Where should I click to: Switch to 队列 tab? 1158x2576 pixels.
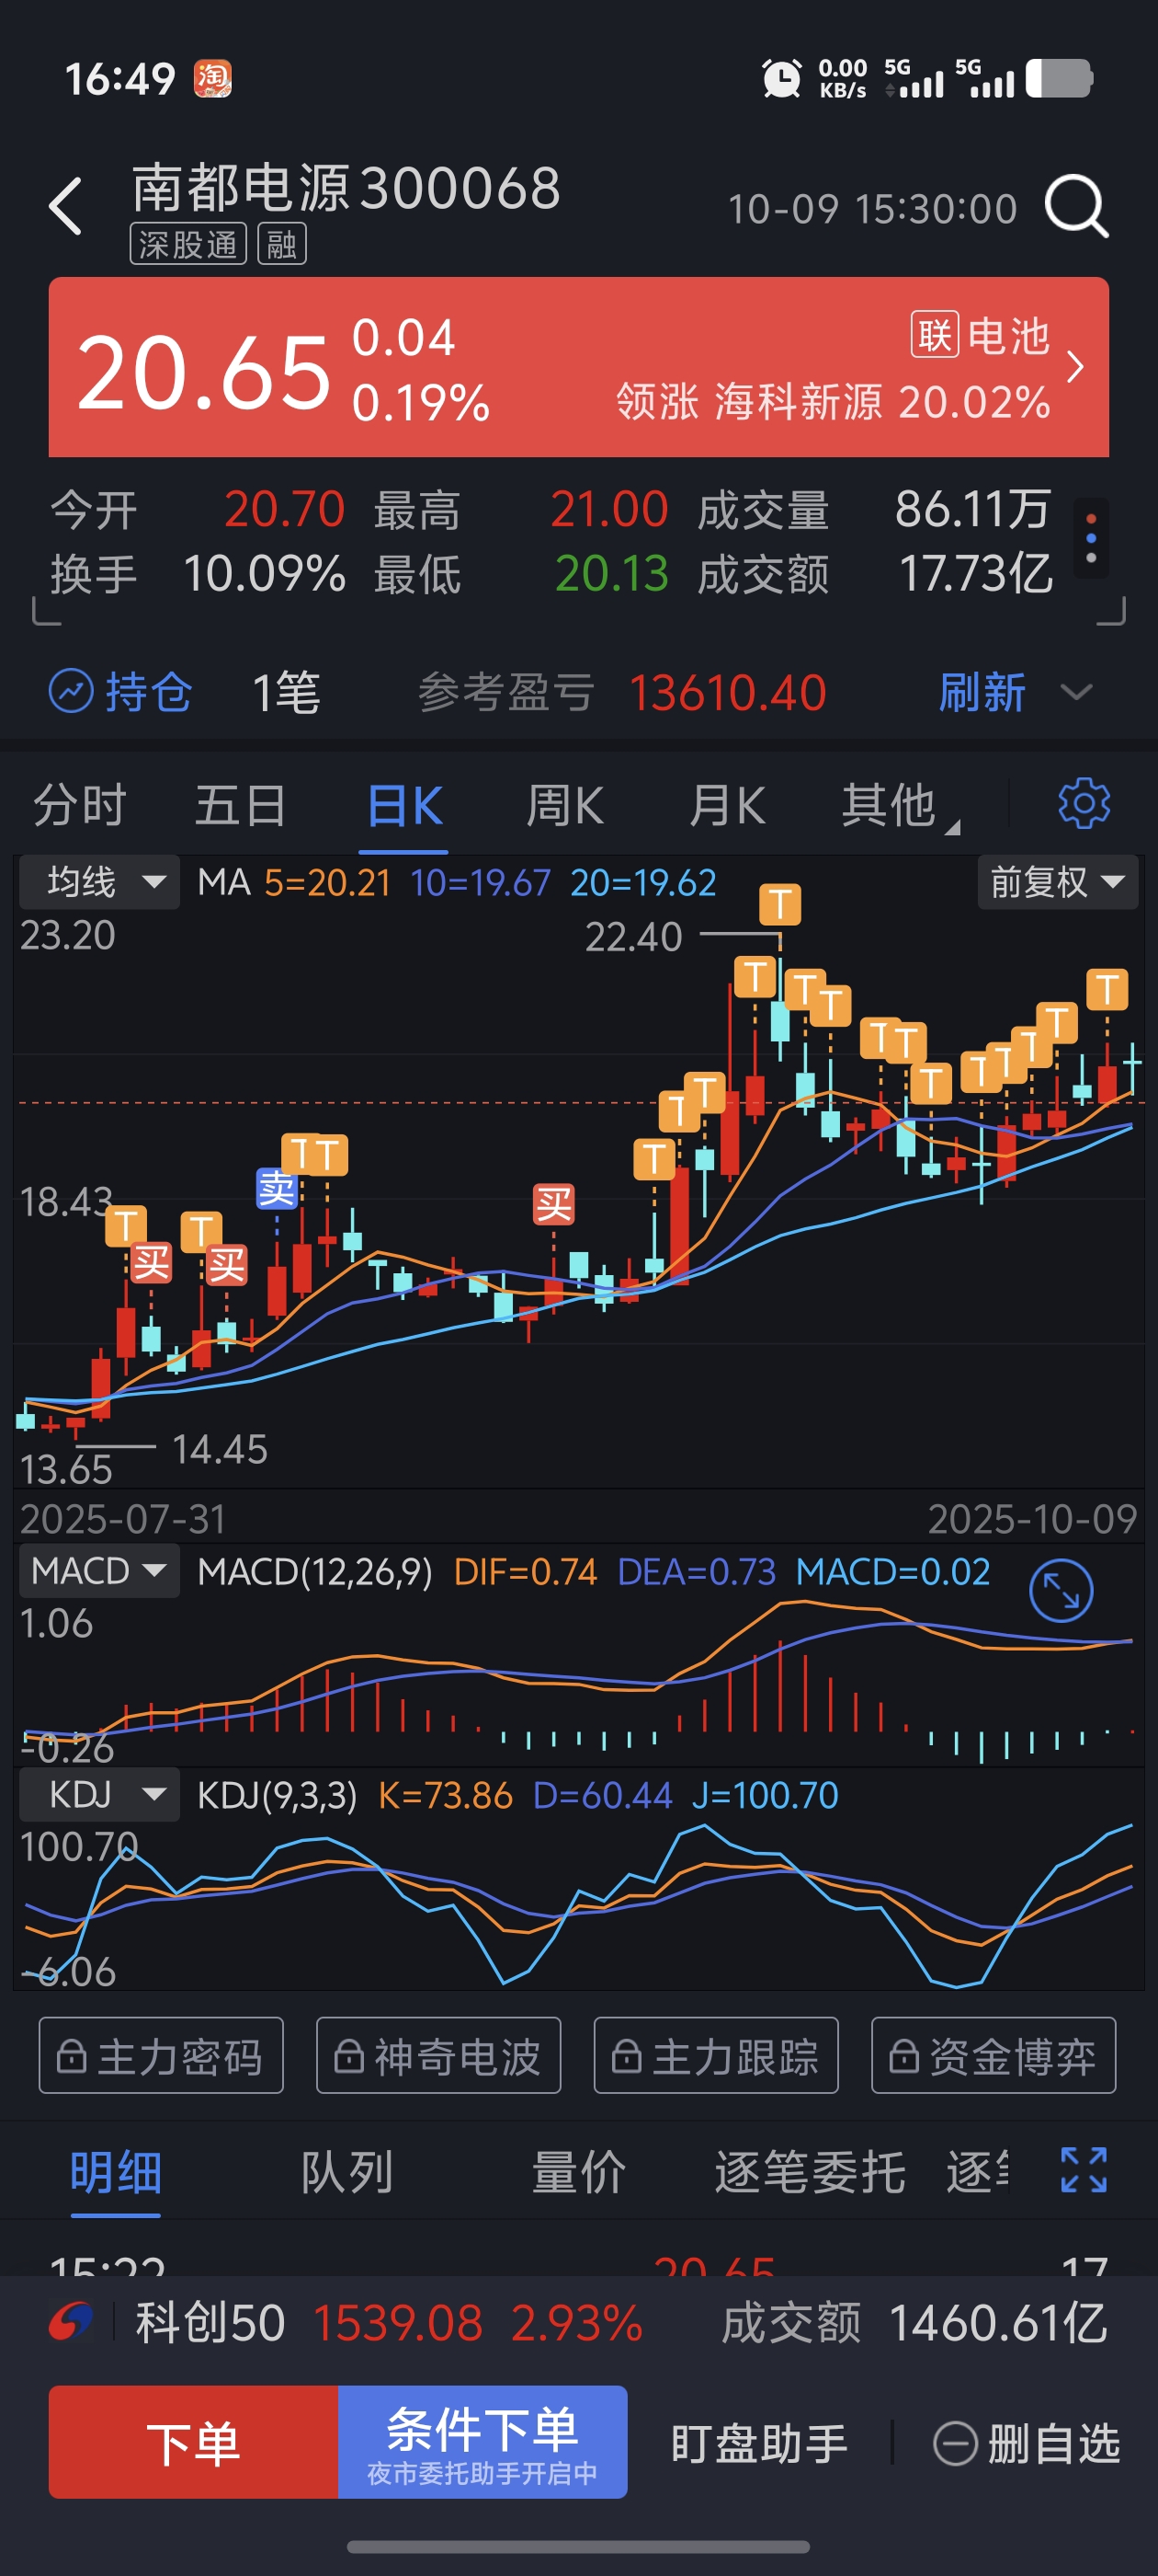point(347,2172)
